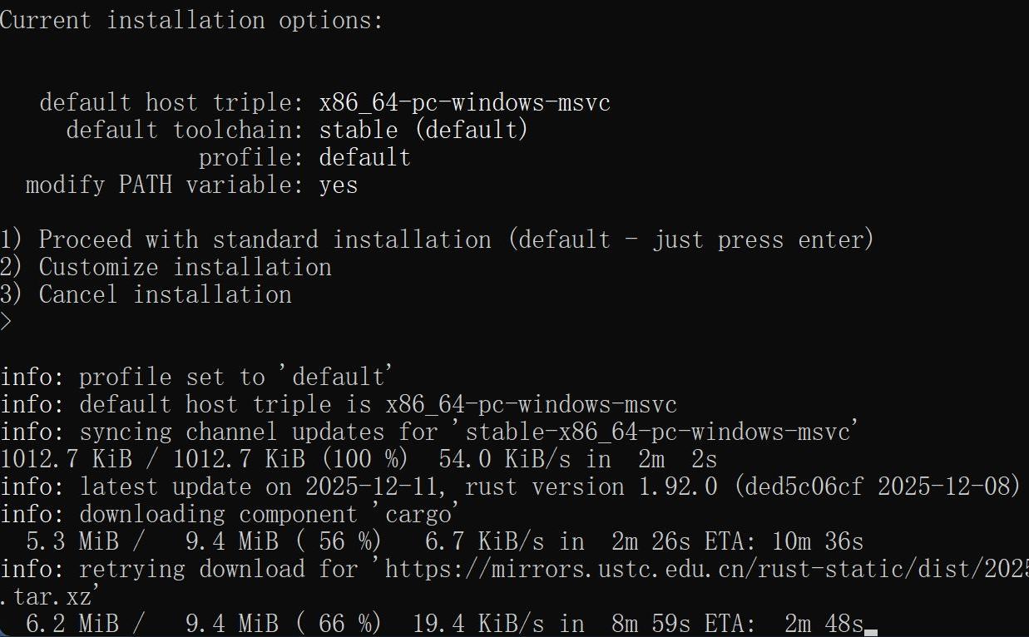The image size is (1029, 637).
Task: Click the 1012.7 KiB (100 %) progress line
Action: (x=358, y=460)
